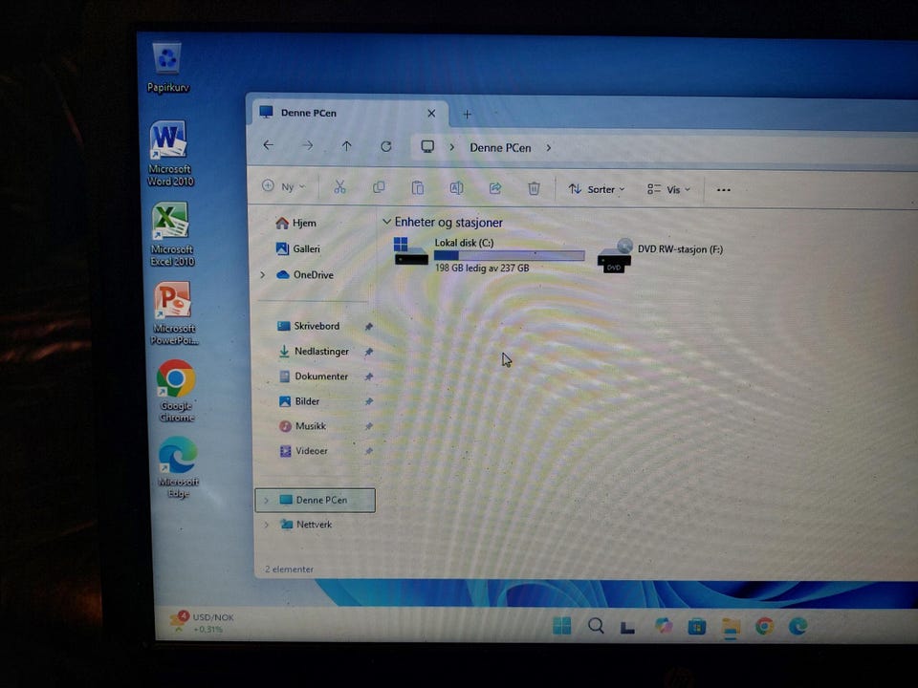Screen dimensions: 918x688
Task: Select DVD RW-stasjon (F:) drive
Action: [x=661, y=254]
